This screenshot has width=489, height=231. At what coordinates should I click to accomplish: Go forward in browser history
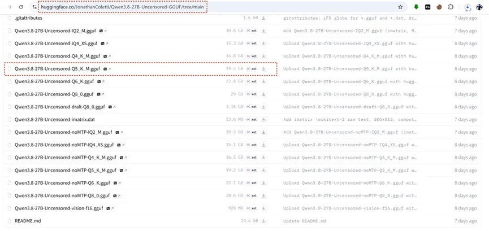10,7
